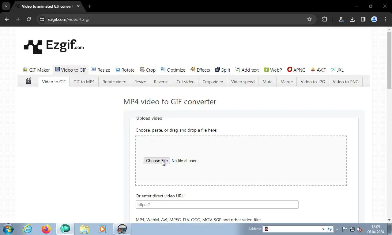Open the browser downloads
Viewport: 392px width, 235px height.
[352, 19]
